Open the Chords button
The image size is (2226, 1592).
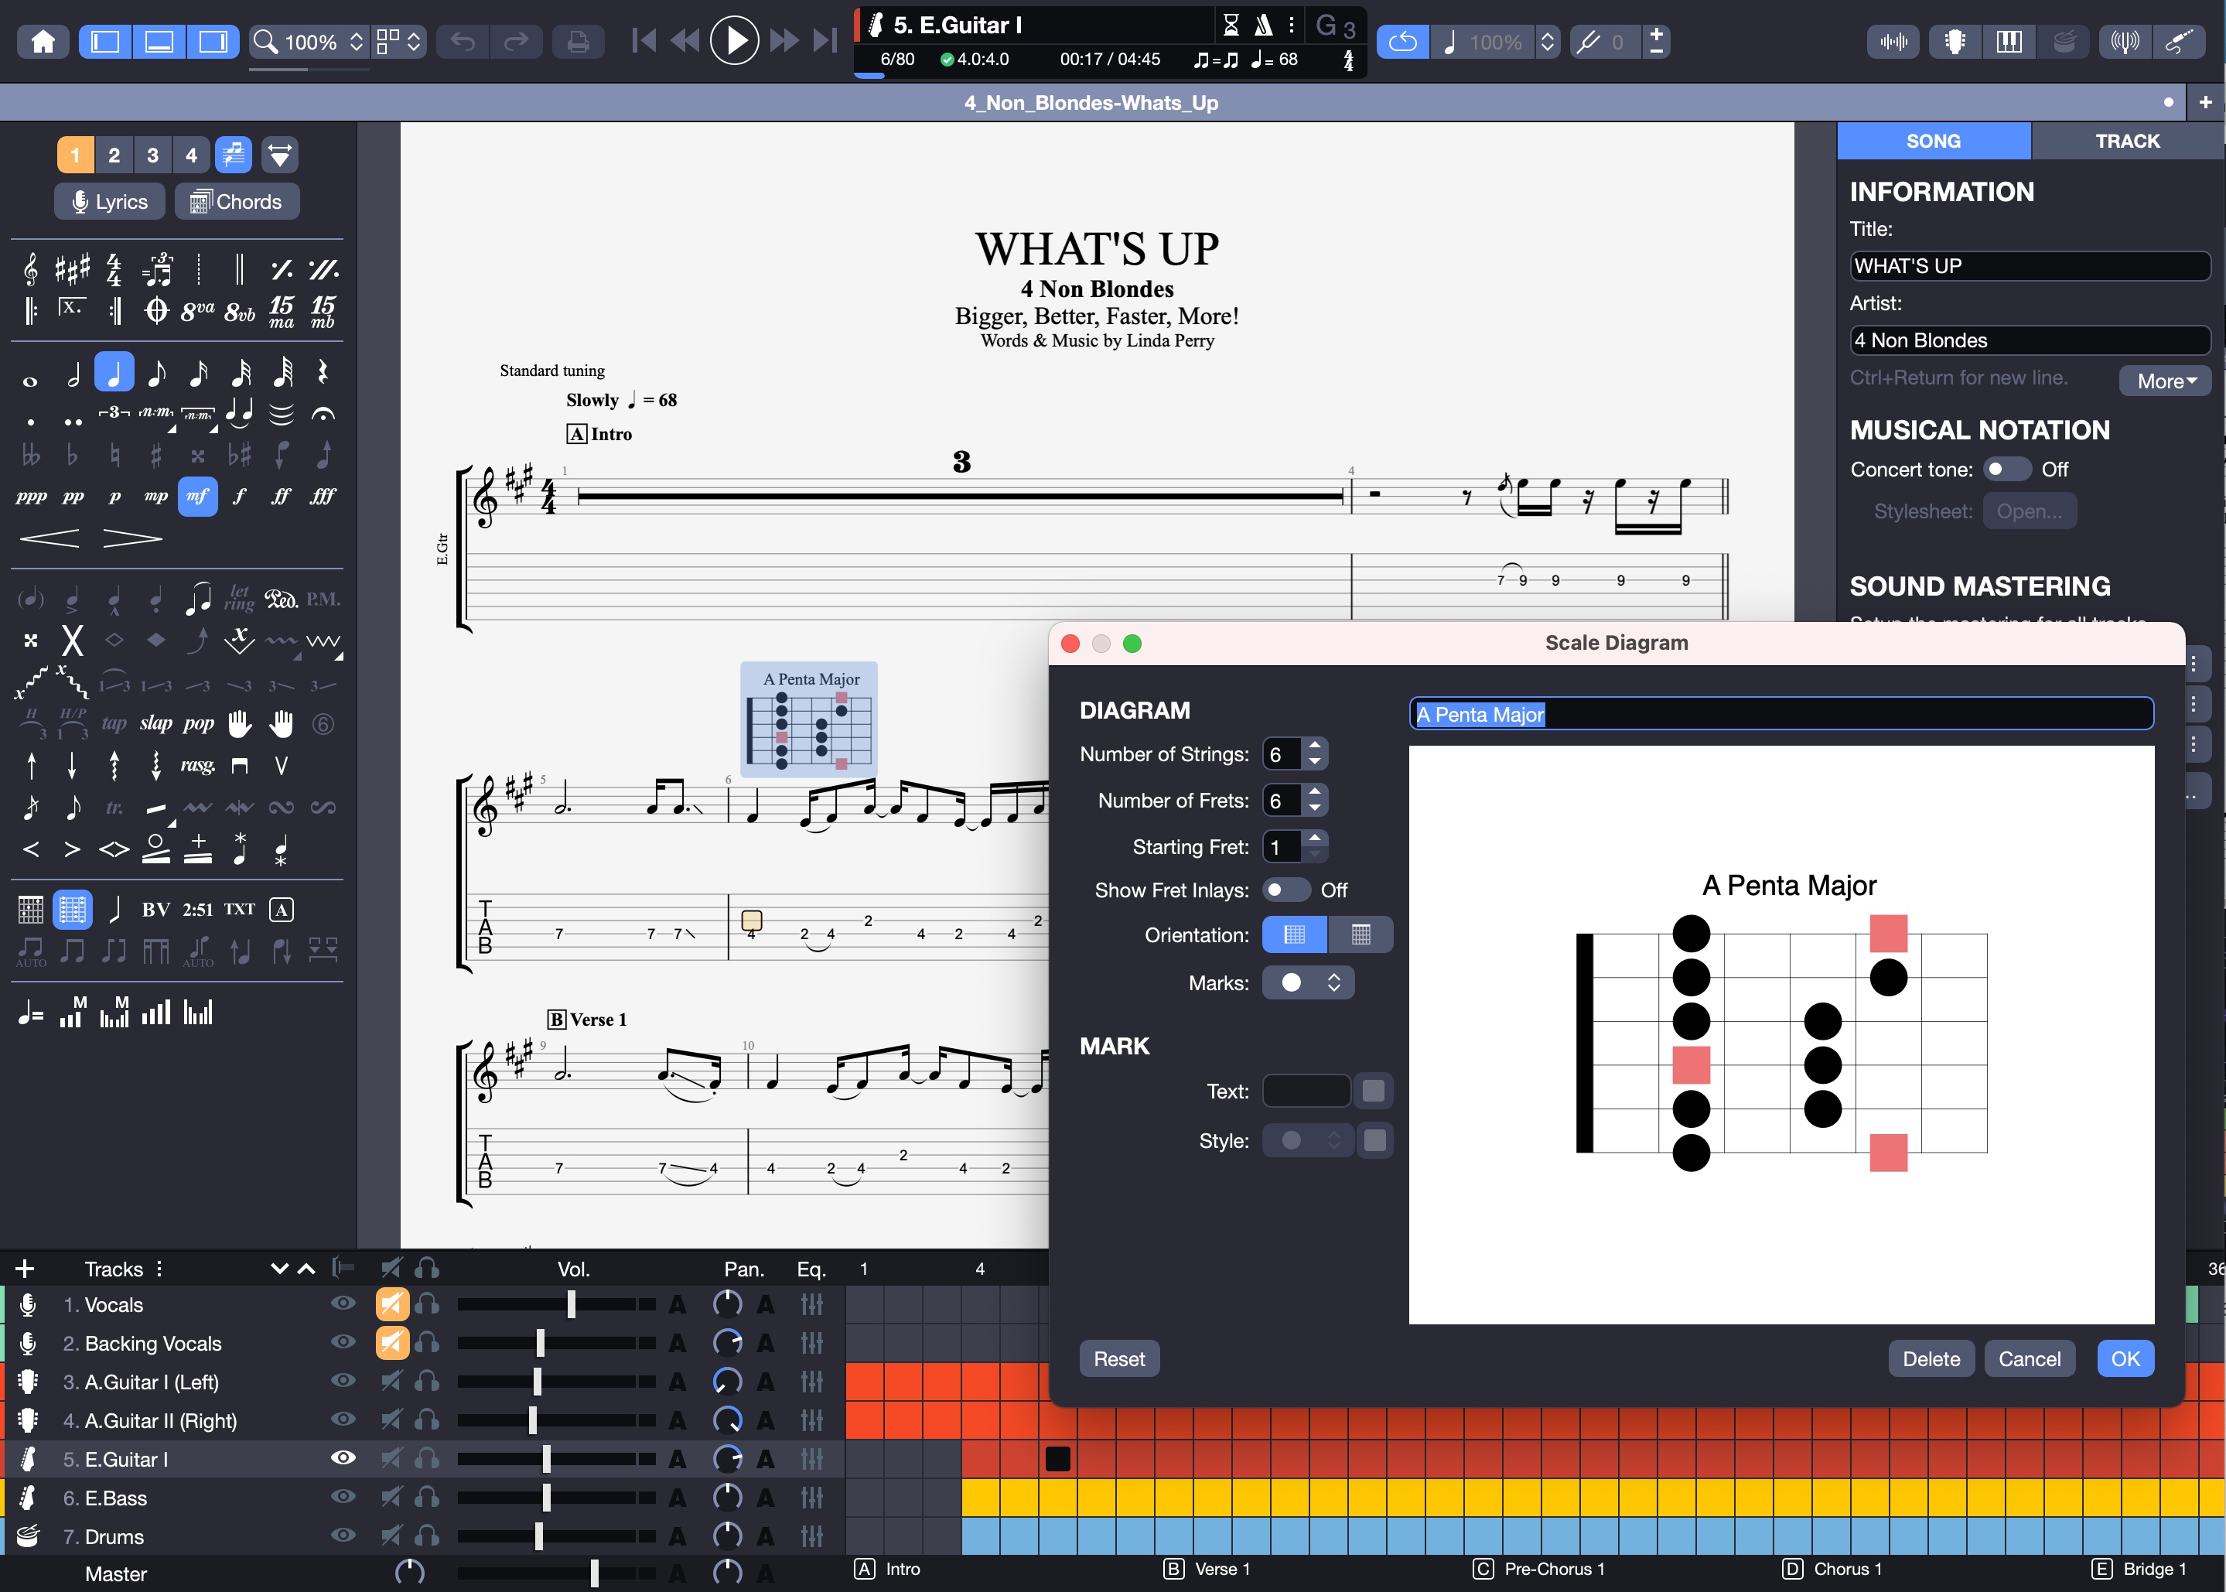[x=236, y=202]
